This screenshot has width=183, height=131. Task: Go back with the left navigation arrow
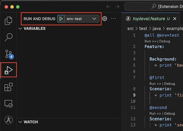(x=108, y=6)
